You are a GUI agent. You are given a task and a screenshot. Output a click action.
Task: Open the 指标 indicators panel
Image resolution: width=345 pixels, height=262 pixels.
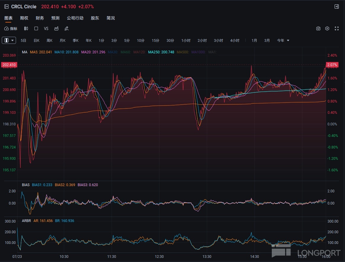pos(11,29)
